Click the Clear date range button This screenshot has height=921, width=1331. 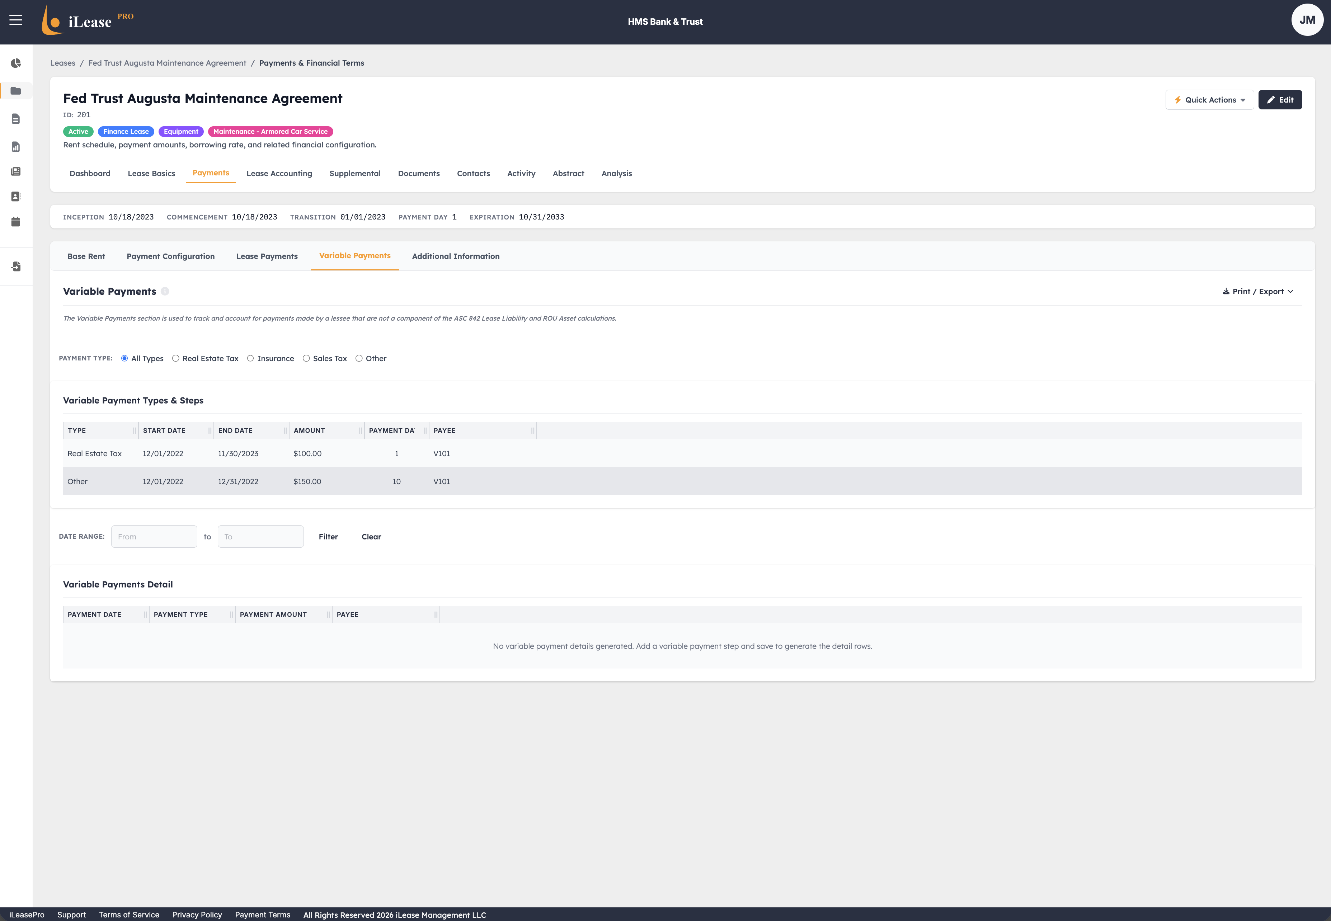371,537
